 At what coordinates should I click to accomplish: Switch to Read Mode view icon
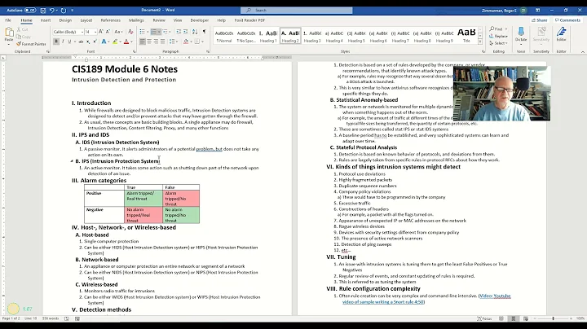(x=501, y=318)
